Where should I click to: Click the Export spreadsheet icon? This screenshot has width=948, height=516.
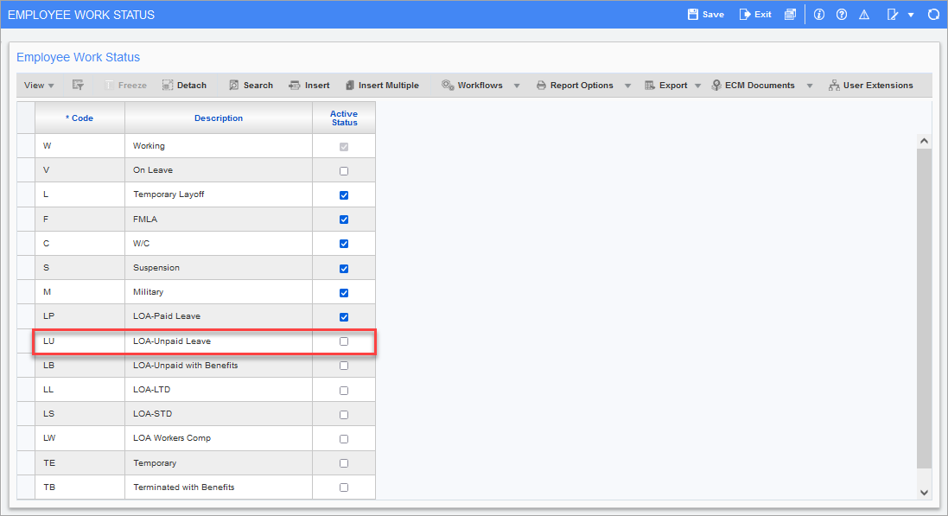pyautogui.click(x=650, y=86)
